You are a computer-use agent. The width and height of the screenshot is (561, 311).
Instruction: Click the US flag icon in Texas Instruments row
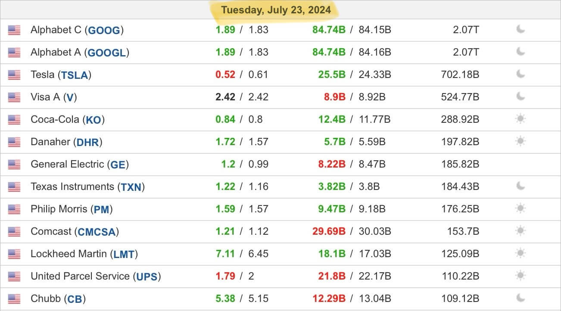[x=14, y=187]
